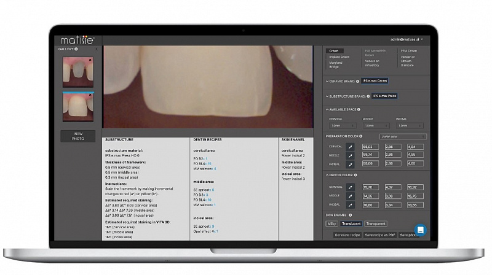Open the chat support bubble
Screen dimensions: 492x275
(421, 230)
